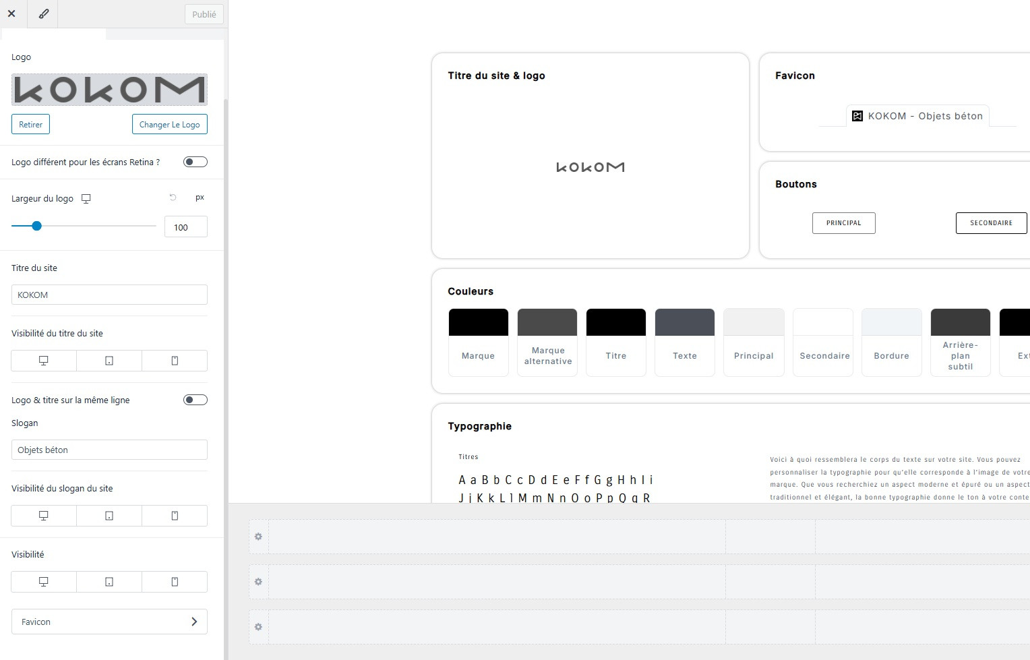Toggle slogan visibility on tablet
The image size is (1030, 660).
click(109, 516)
